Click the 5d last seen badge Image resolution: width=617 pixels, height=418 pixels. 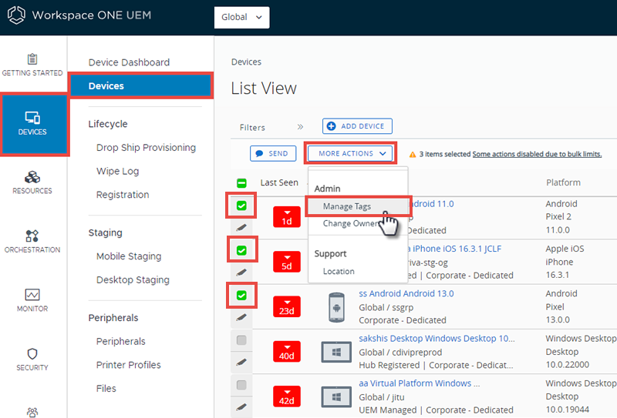pyautogui.click(x=287, y=262)
